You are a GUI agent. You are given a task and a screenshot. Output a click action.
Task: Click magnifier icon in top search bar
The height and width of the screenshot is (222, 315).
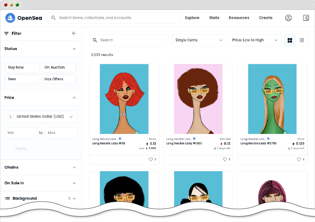[x=53, y=18]
